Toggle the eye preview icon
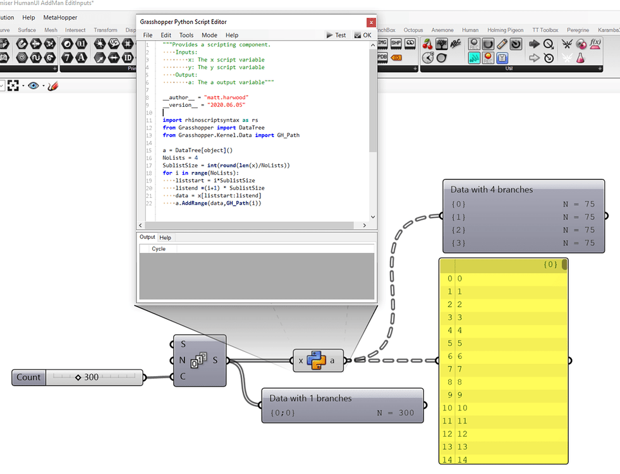Viewport: 620px width, 474px height. [x=33, y=85]
